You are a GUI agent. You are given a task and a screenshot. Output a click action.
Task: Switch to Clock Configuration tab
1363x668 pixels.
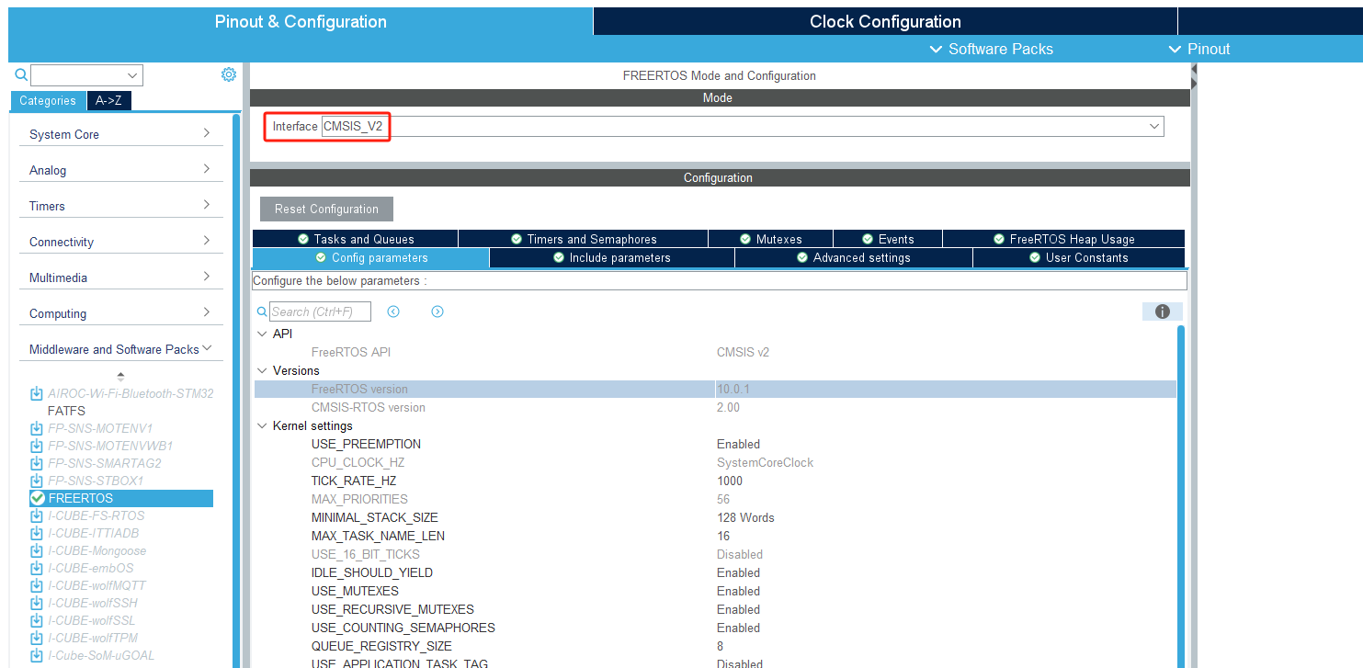click(x=885, y=21)
